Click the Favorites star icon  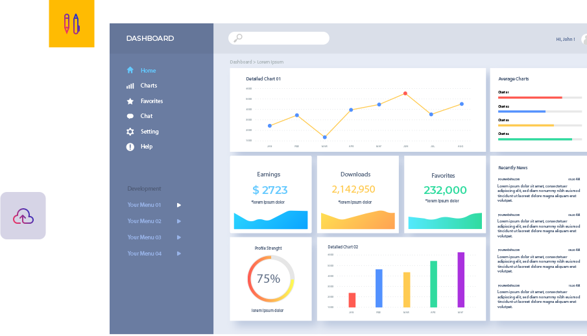(x=130, y=101)
